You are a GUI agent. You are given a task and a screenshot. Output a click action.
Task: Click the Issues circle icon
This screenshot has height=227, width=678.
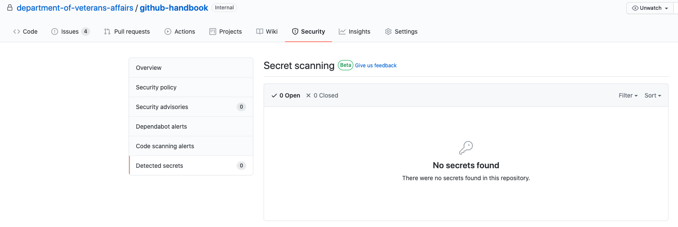coord(55,32)
